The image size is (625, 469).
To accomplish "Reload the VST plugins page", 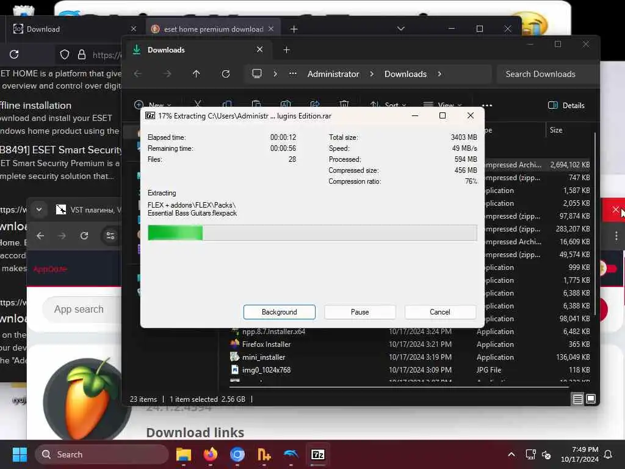I will [84, 236].
